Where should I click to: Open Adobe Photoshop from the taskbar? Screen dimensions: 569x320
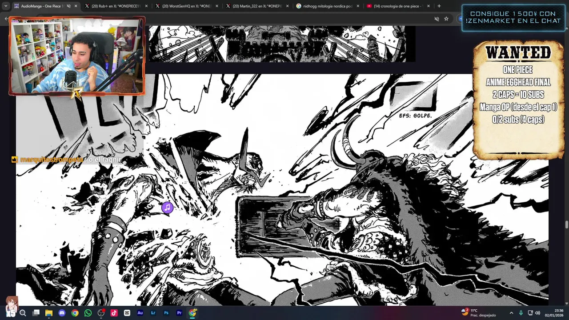click(166, 313)
